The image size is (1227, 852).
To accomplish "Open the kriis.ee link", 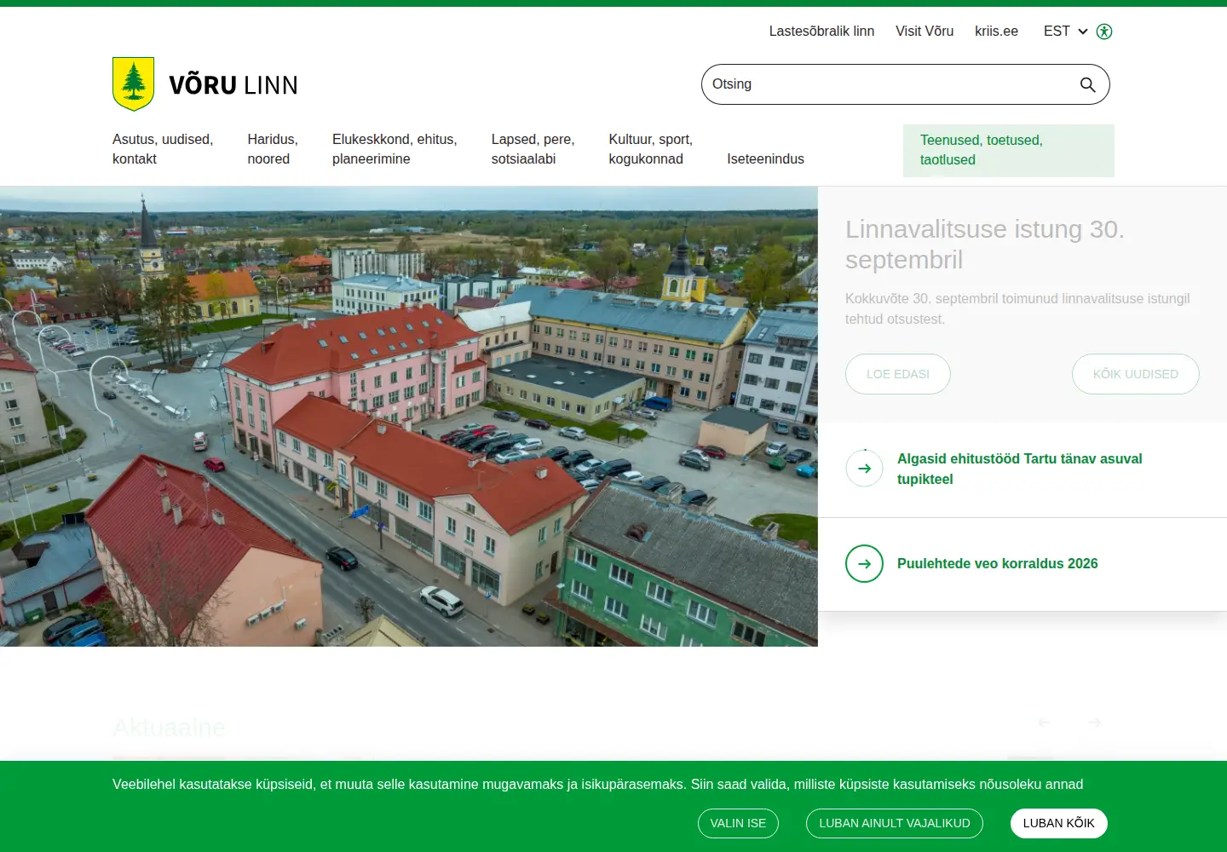I will point(996,32).
